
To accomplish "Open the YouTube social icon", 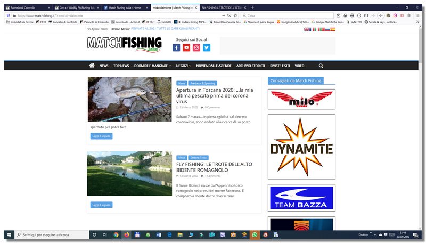I will point(186,48).
